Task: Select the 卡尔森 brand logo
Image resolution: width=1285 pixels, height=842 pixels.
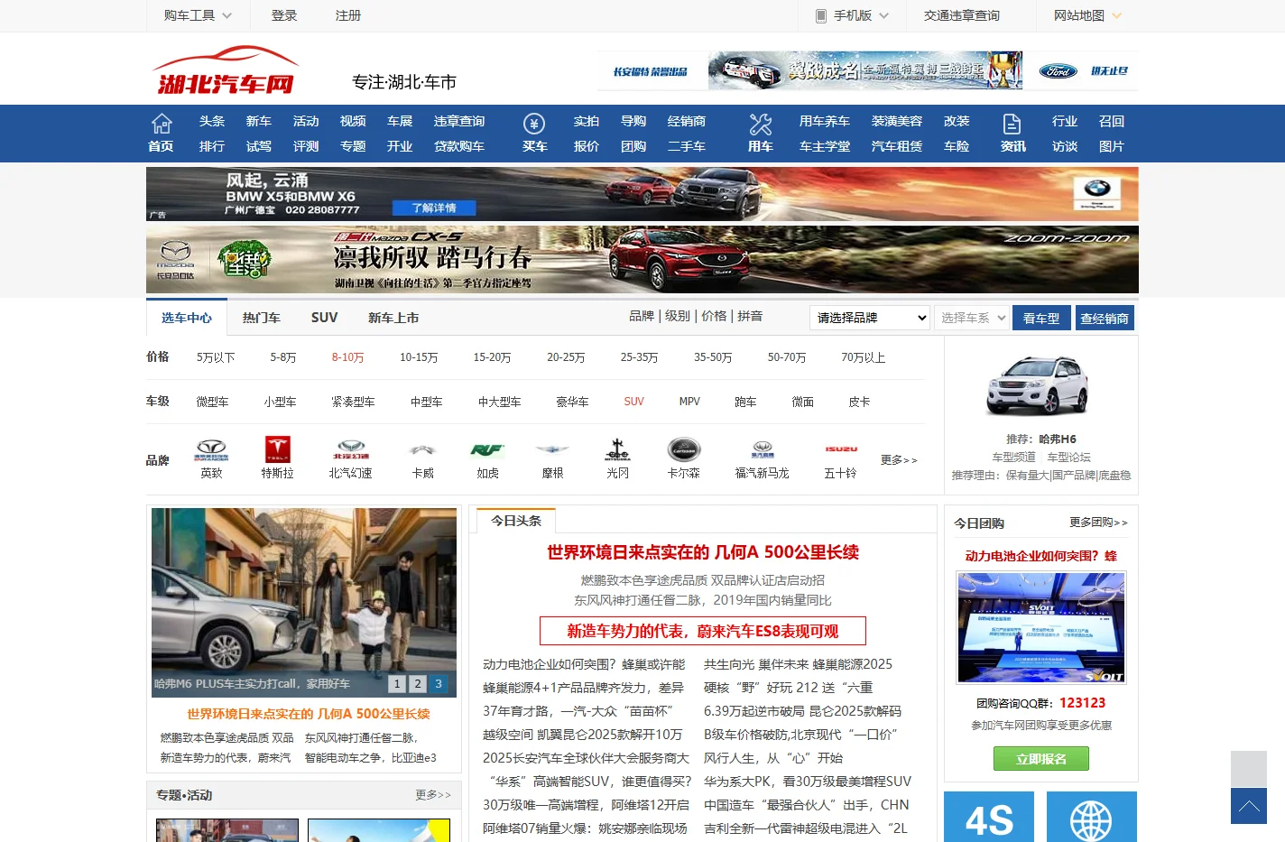Action: tap(683, 449)
